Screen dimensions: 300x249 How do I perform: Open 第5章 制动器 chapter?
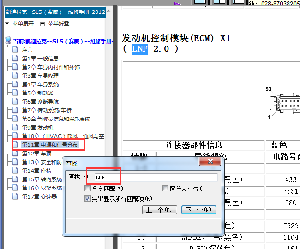click(x=38, y=93)
